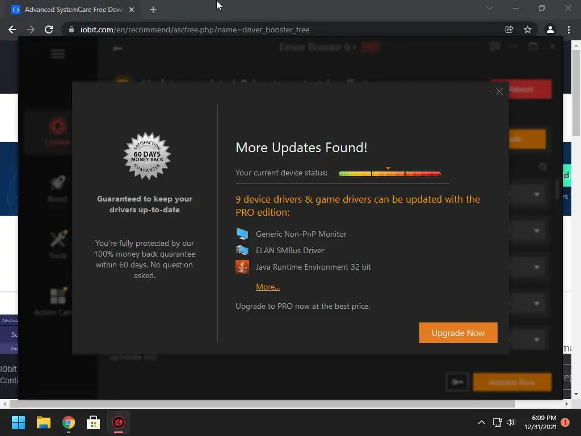Open the More... drivers link
The height and width of the screenshot is (436, 581).
268,287
